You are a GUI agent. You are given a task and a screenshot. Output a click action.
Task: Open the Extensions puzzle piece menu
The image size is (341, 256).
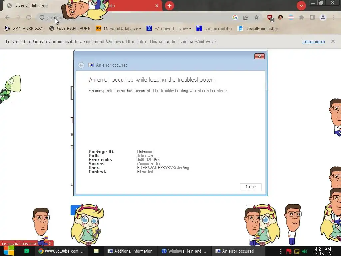[x=301, y=17]
